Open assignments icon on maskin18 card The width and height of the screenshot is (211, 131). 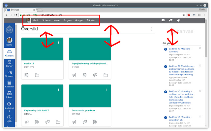tap(27, 75)
